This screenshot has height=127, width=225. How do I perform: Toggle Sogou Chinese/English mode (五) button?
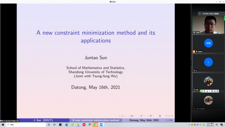click(x=205, y=91)
